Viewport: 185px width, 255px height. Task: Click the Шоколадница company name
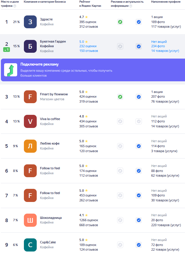tap(51, 218)
